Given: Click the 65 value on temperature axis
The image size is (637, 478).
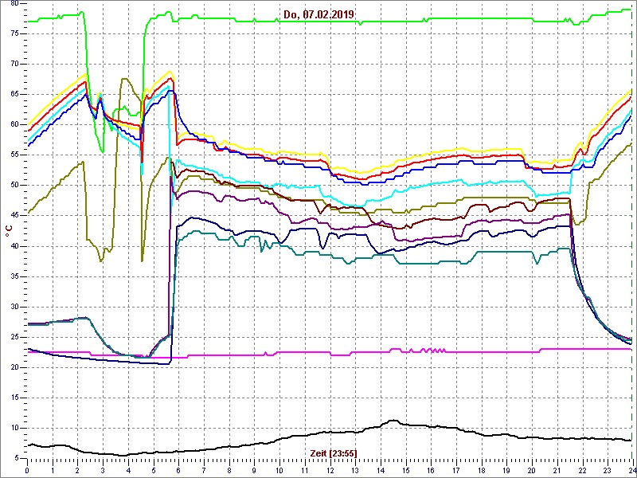Looking at the screenshot, I should pos(15,94).
